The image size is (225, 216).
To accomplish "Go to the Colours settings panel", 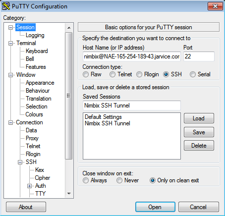I will [x=34, y=114].
